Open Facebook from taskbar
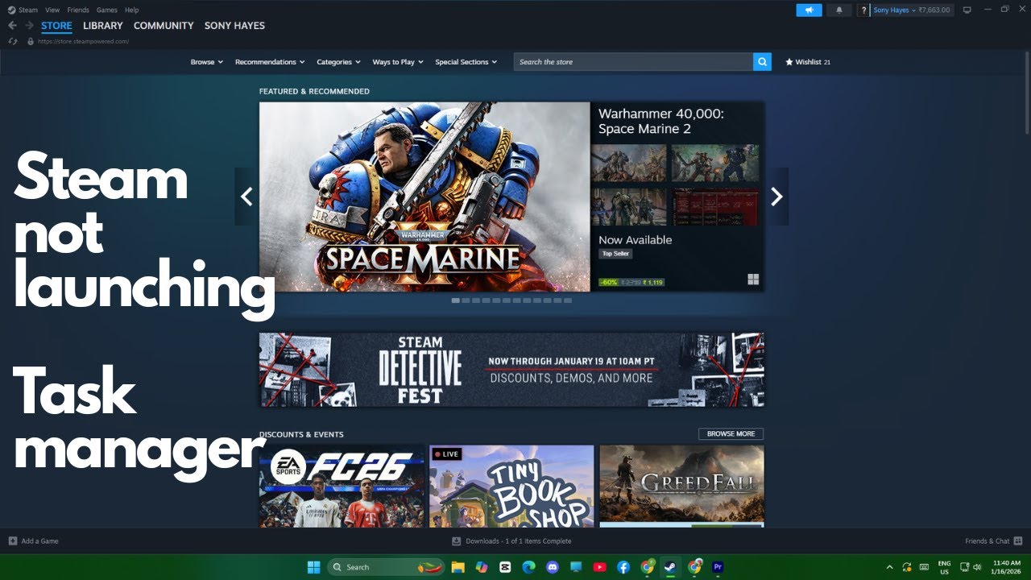Viewport: 1031px width, 580px height. pos(623,567)
